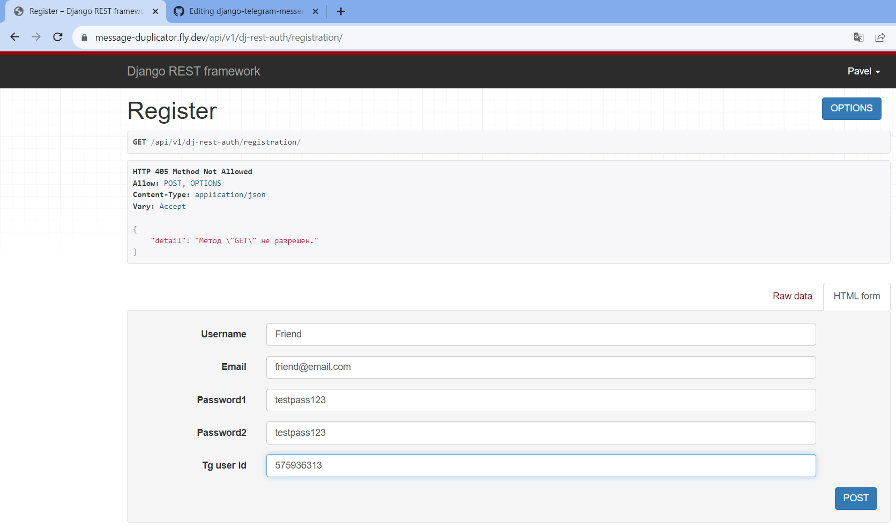Viewport: 896px width, 528px height.
Task: Switch to the Raw data tab
Action: (x=792, y=296)
